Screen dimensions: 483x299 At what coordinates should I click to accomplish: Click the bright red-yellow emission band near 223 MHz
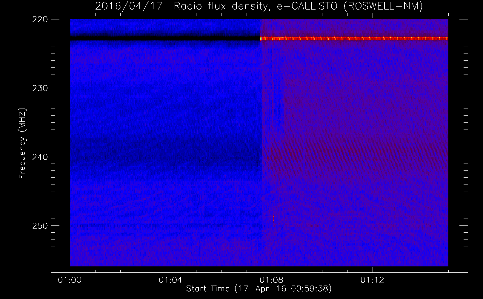coord(354,38)
